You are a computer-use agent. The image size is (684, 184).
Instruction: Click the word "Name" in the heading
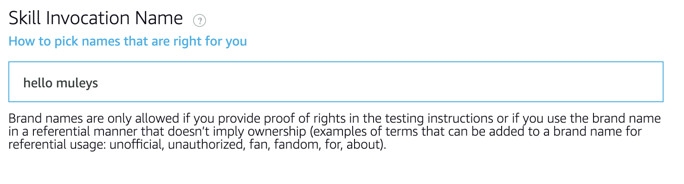point(159,18)
